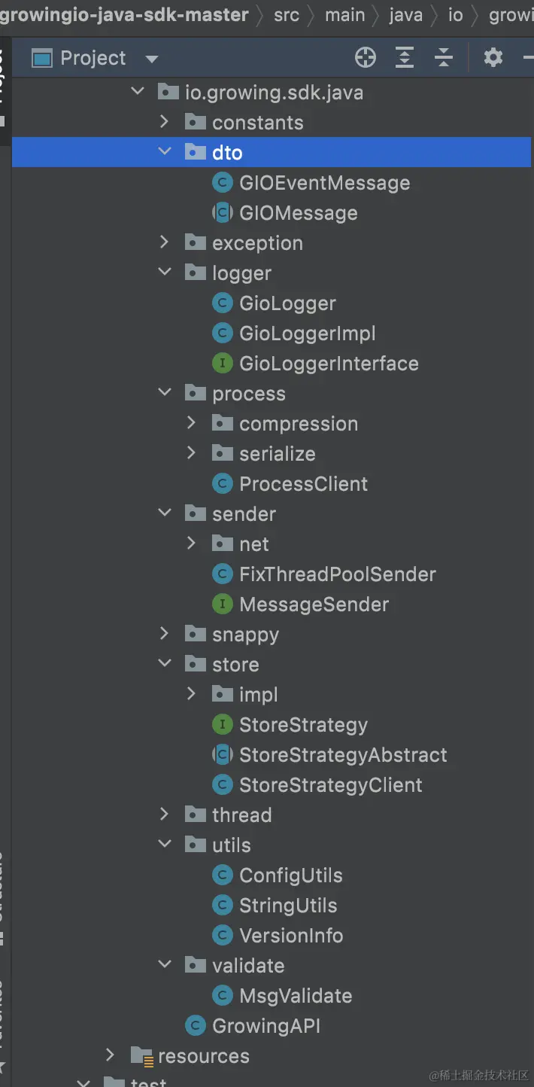Open the Project view dropdown arrow
Viewport: 534px width, 1087px height.
point(152,59)
